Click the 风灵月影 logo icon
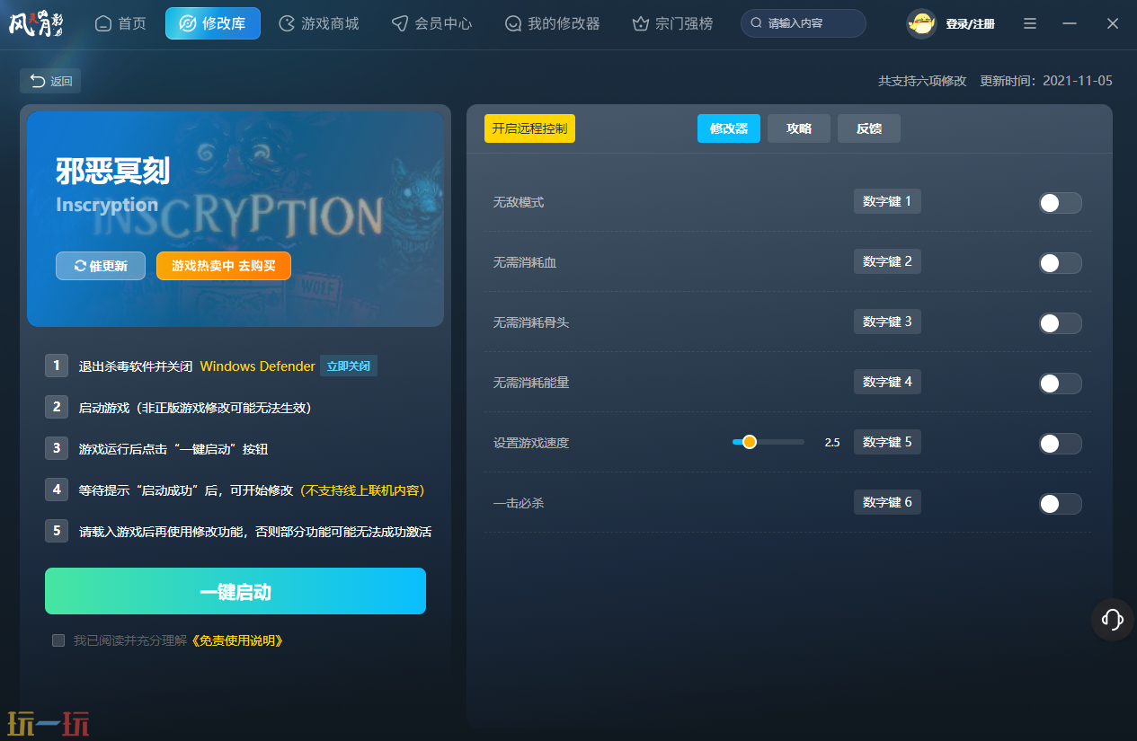Image resolution: width=1137 pixels, height=741 pixels. pos(37,23)
